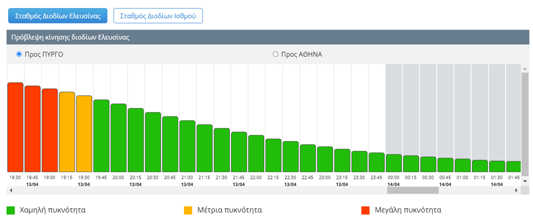This screenshot has height=219, width=533.
Task: Switch to Σταθμός Διοδίων Ισθμού tab
Action: click(x=158, y=16)
